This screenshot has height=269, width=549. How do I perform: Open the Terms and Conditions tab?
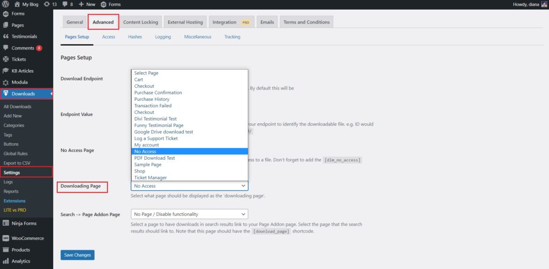(306, 22)
